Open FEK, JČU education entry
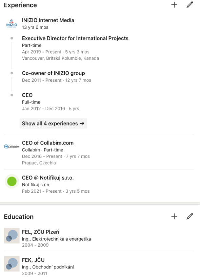The width and height of the screenshot is (200, 280). [x=33, y=260]
